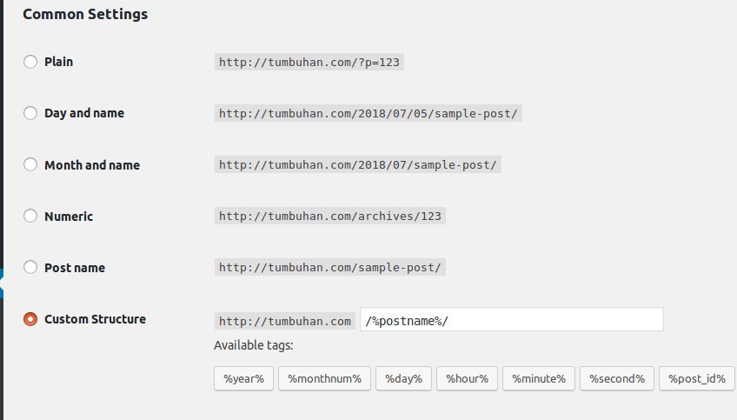This screenshot has height=420, width=737.
Task: Select the Plain permalink radio button
Action: 30,62
